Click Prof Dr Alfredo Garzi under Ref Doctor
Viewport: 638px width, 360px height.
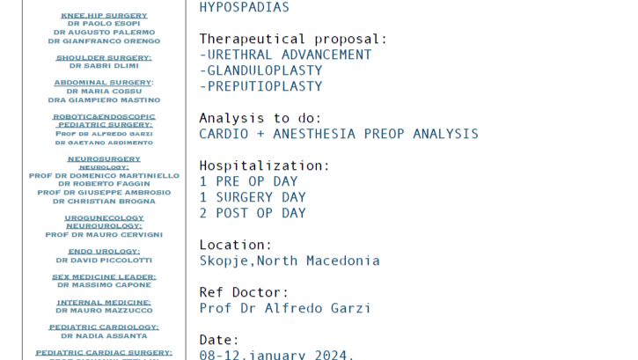[285, 308]
